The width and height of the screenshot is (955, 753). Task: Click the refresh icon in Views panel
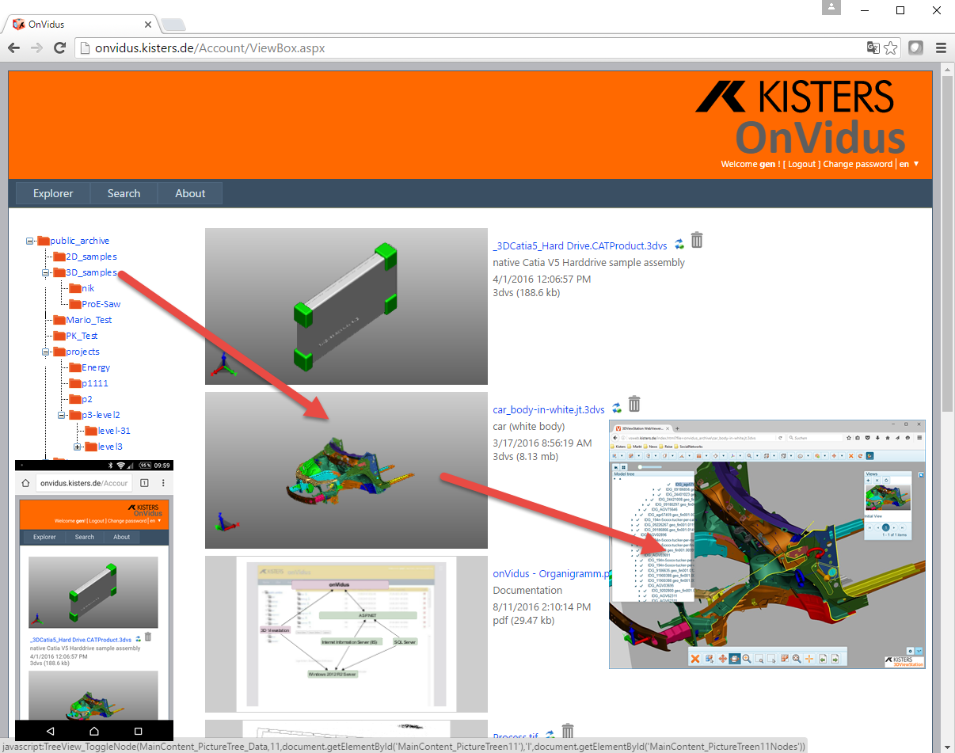[x=886, y=481]
